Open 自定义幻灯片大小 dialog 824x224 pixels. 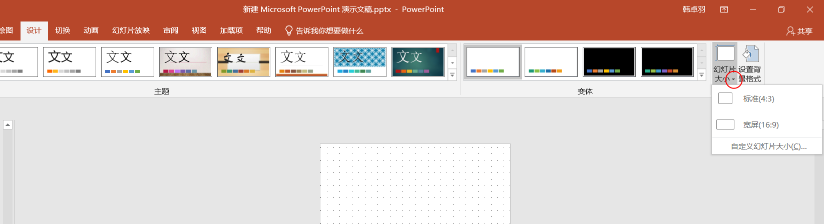(767, 146)
